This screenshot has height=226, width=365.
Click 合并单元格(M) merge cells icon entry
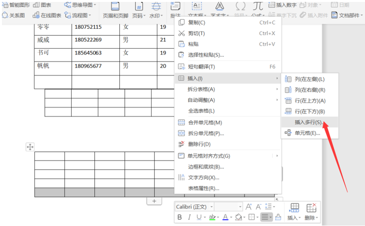(228, 123)
